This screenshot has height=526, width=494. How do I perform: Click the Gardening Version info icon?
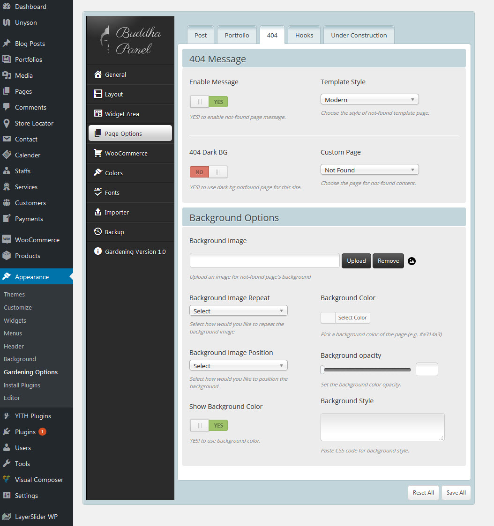tap(97, 251)
